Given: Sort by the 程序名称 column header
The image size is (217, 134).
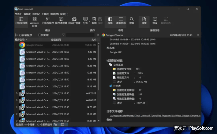Looking at the screenshot, I should click(20, 40).
